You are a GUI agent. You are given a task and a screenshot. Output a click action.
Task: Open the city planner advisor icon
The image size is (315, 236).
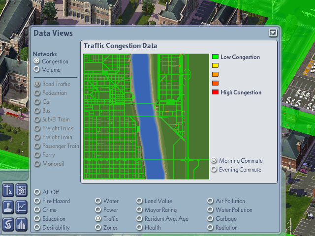tap(8, 190)
